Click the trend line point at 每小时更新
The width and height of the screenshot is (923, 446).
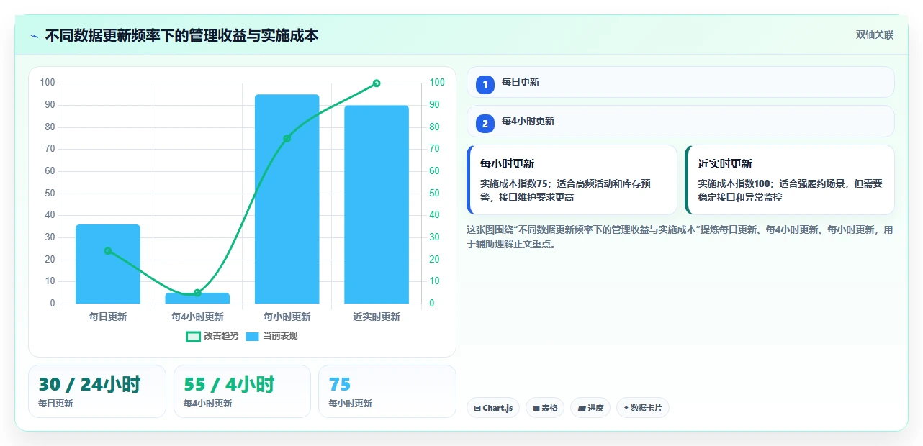coord(287,138)
